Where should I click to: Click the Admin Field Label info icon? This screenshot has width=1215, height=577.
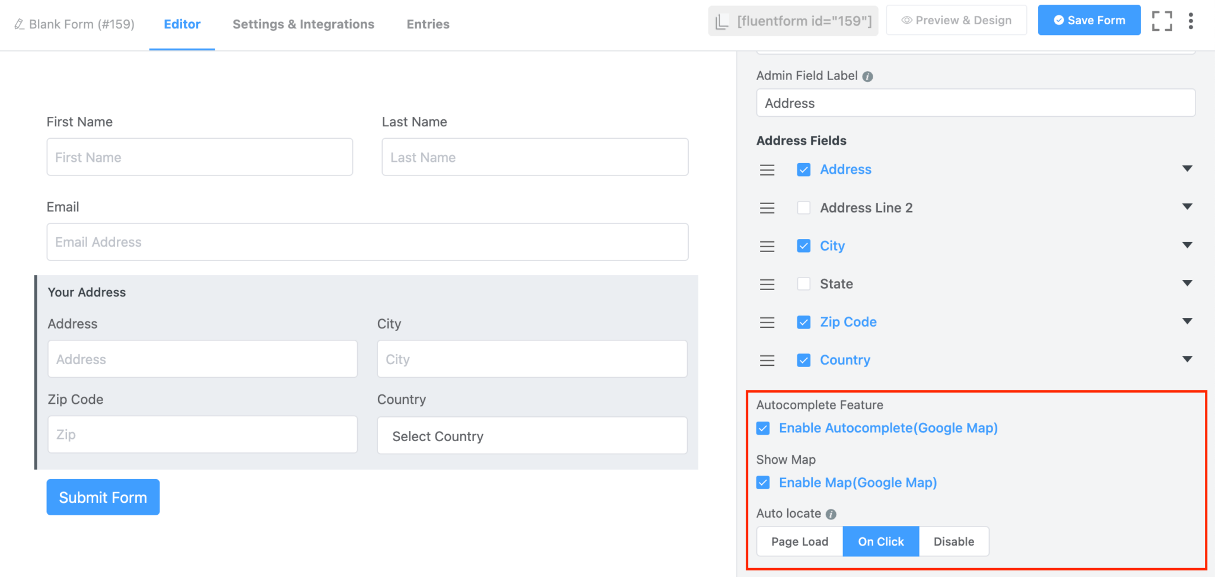pos(868,76)
